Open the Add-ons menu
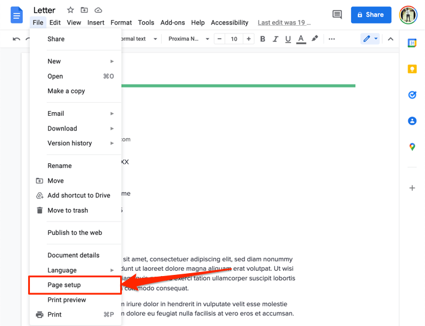 coord(173,22)
